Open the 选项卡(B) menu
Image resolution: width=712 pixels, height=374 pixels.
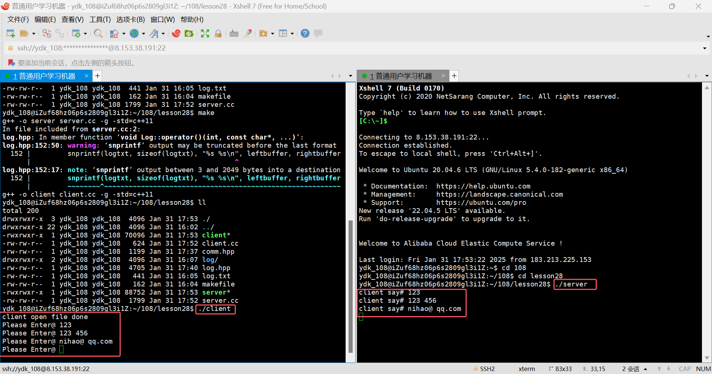click(131, 20)
